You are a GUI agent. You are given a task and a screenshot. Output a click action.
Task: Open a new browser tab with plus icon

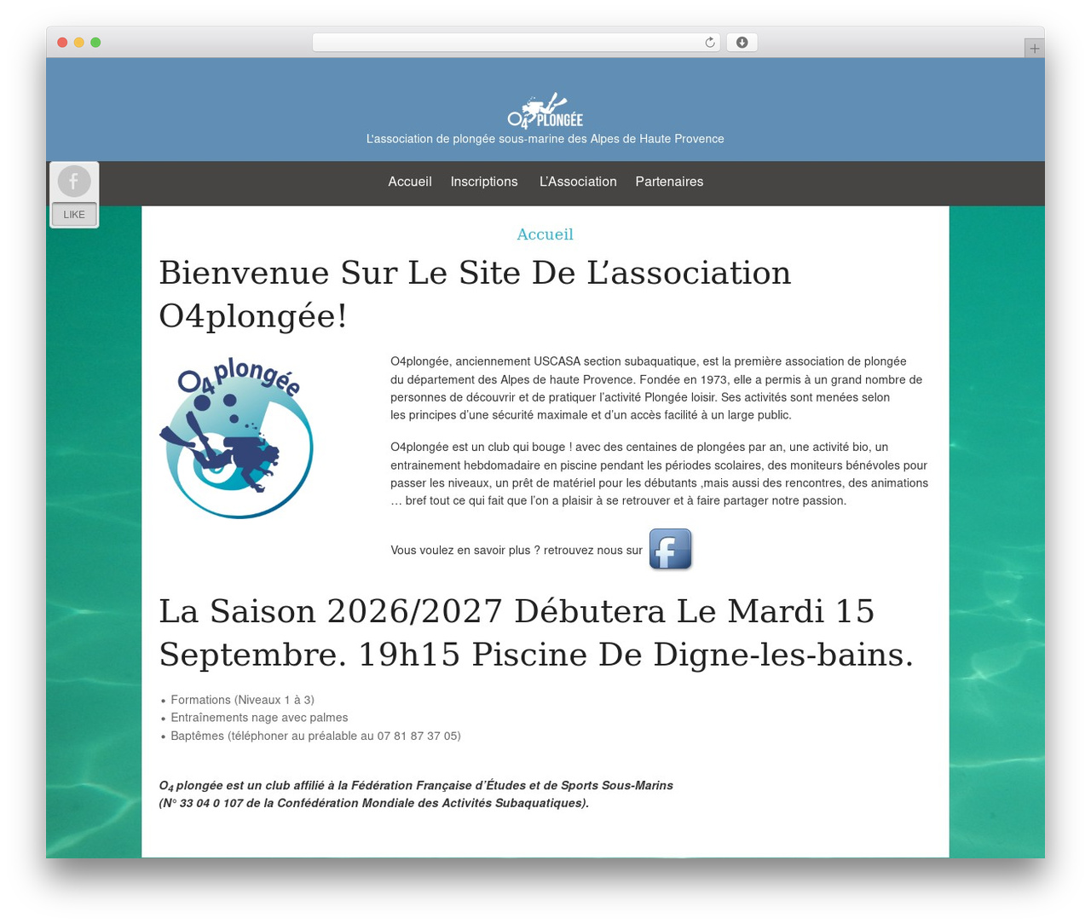tap(1034, 49)
